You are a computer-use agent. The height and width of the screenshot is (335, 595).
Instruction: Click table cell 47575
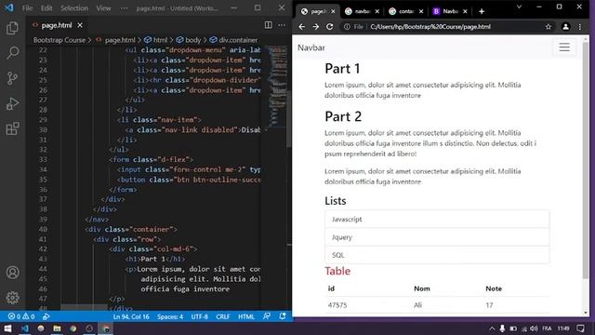click(337, 305)
